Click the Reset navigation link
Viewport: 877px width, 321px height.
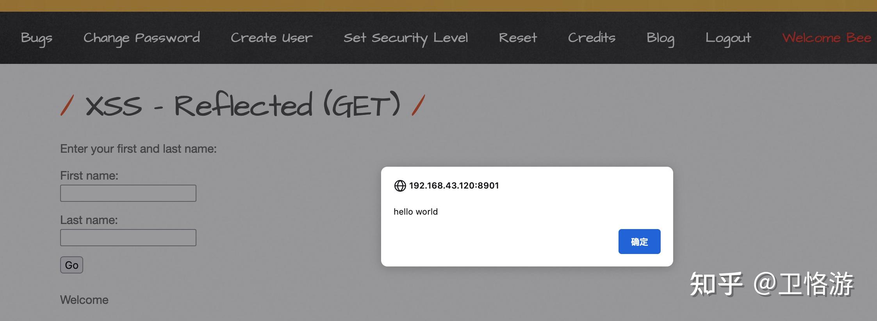(x=518, y=38)
